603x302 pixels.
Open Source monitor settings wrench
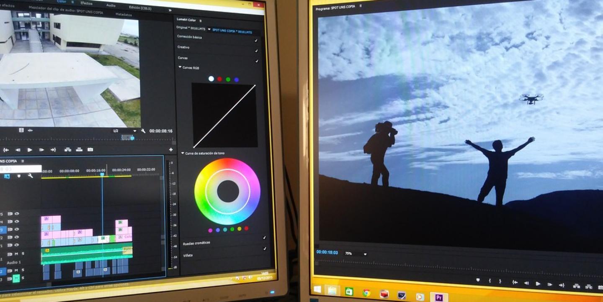pos(143,131)
